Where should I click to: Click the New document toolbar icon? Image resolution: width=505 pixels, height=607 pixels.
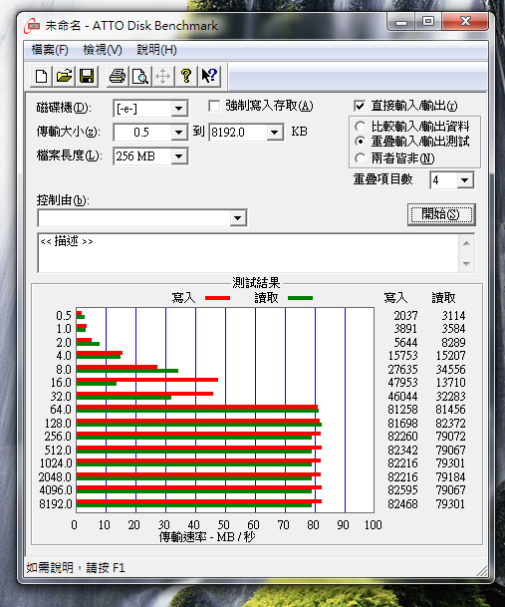42,77
